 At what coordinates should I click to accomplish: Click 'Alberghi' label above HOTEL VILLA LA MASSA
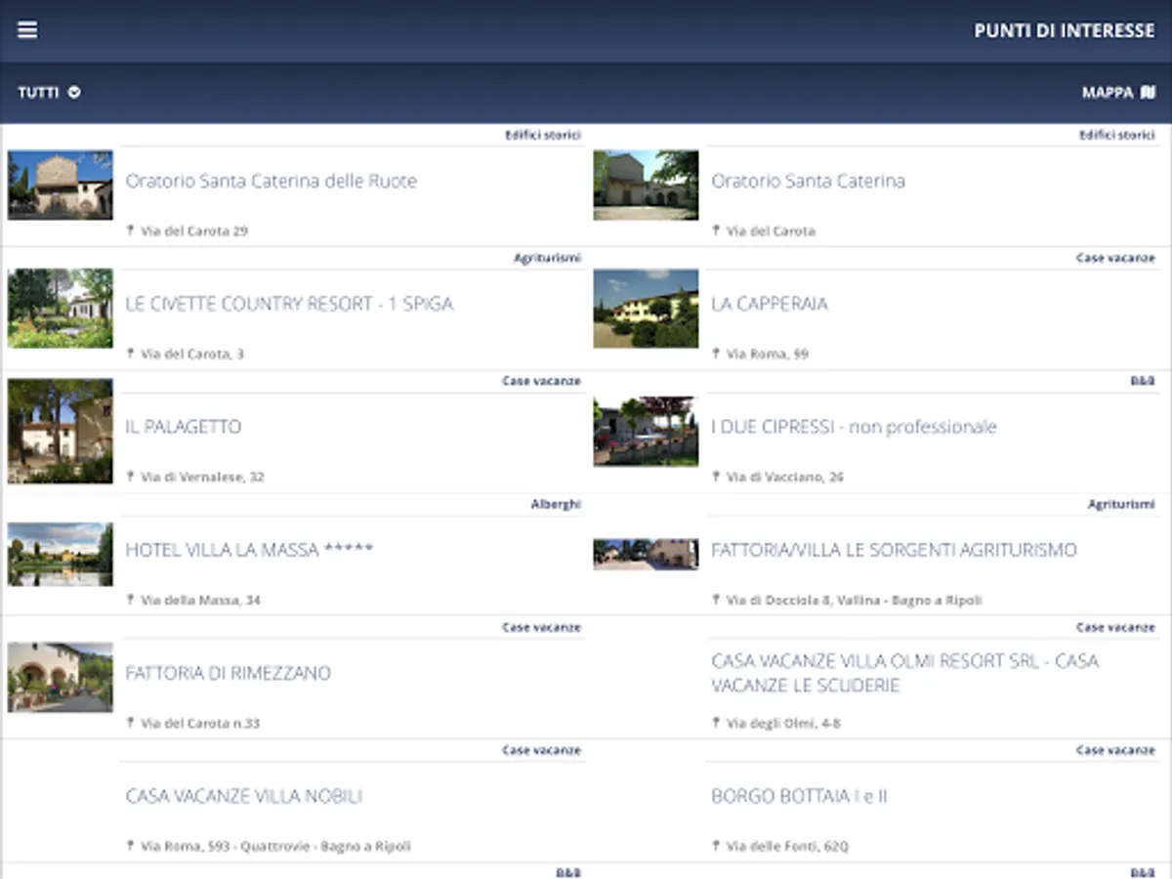[x=556, y=504]
